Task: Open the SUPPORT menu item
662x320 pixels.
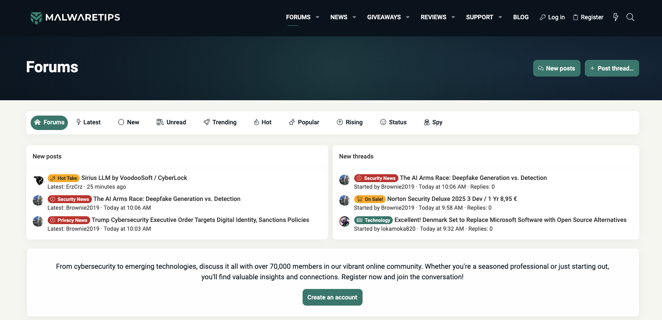Action: [x=479, y=17]
